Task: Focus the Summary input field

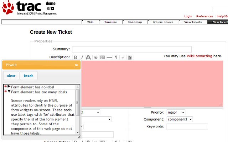Action: [132, 49]
